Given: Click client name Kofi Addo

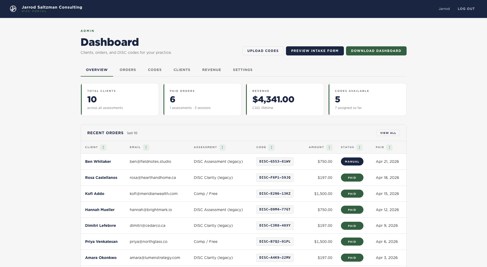Looking at the screenshot, I should pyautogui.click(x=95, y=194).
